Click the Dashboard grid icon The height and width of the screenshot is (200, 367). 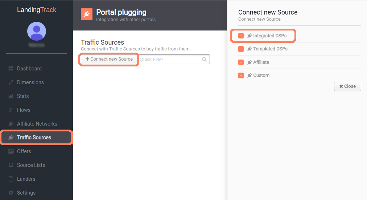click(x=11, y=68)
